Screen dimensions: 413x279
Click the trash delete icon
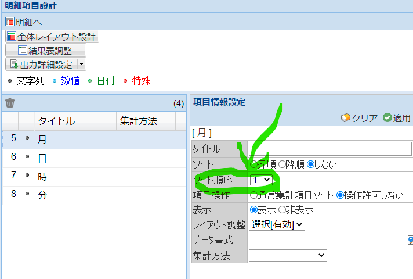pyautogui.click(x=10, y=103)
